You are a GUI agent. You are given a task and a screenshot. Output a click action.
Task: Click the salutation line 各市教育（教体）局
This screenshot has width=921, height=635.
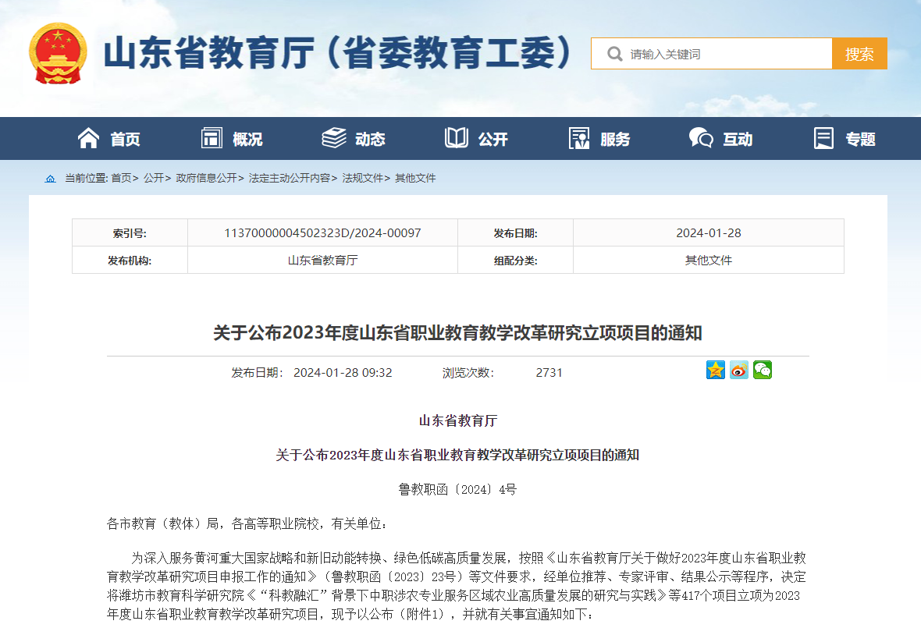pyautogui.click(x=247, y=523)
